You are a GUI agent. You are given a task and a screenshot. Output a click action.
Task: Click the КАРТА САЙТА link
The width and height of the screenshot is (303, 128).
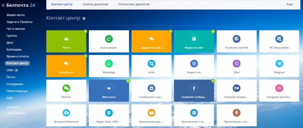tap(13, 107)
